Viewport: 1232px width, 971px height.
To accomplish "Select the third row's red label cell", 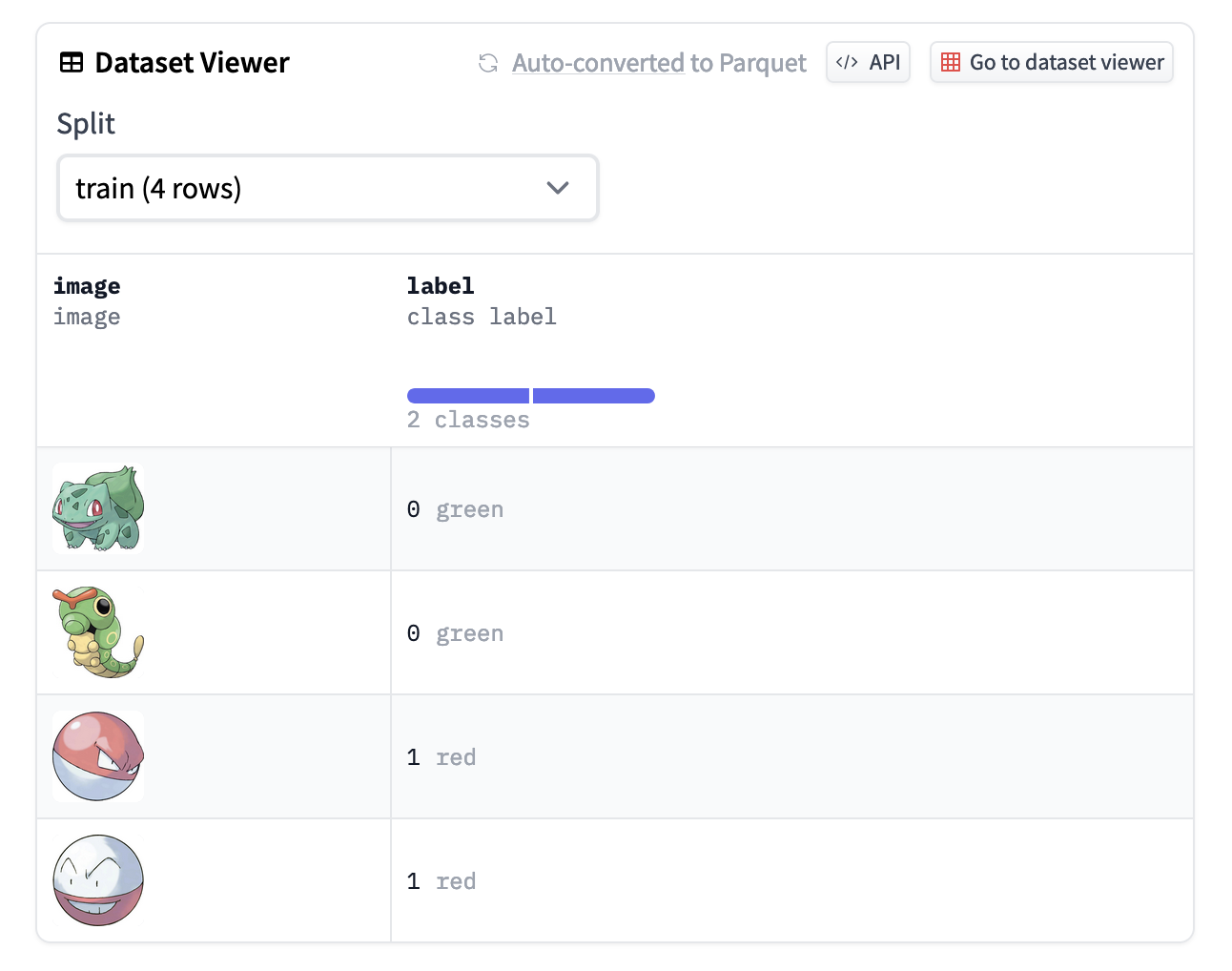I will click(441, 757).
